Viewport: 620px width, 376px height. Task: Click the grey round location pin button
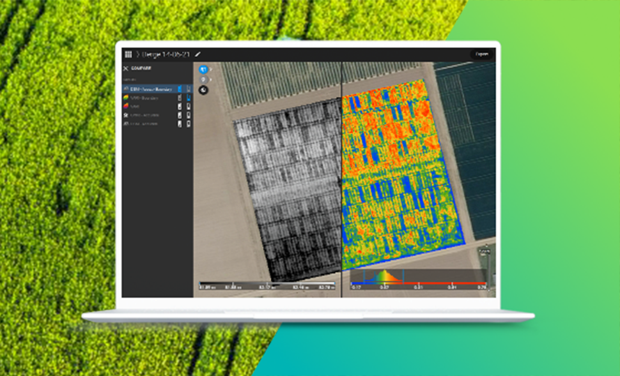tap(203, 79)
